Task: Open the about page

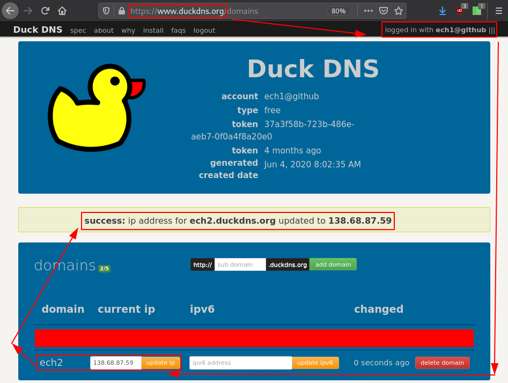Action: (104, 31)
